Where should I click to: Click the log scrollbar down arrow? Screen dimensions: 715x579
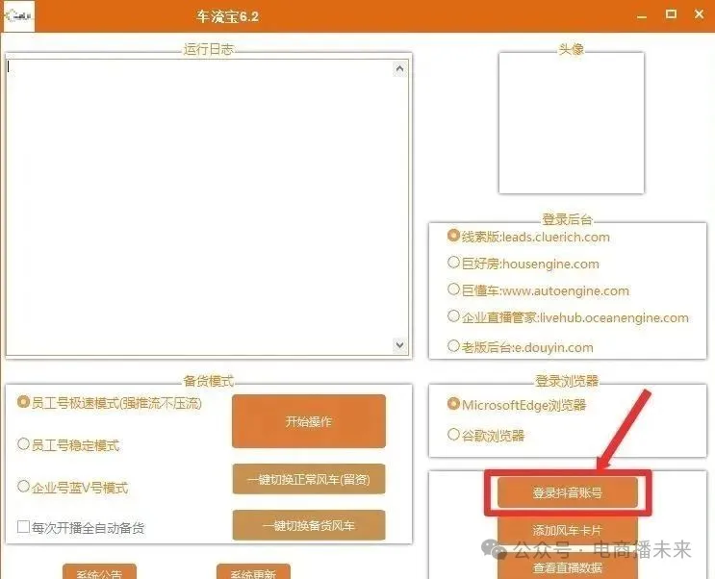pyautogui.click(x=401, y=345)
